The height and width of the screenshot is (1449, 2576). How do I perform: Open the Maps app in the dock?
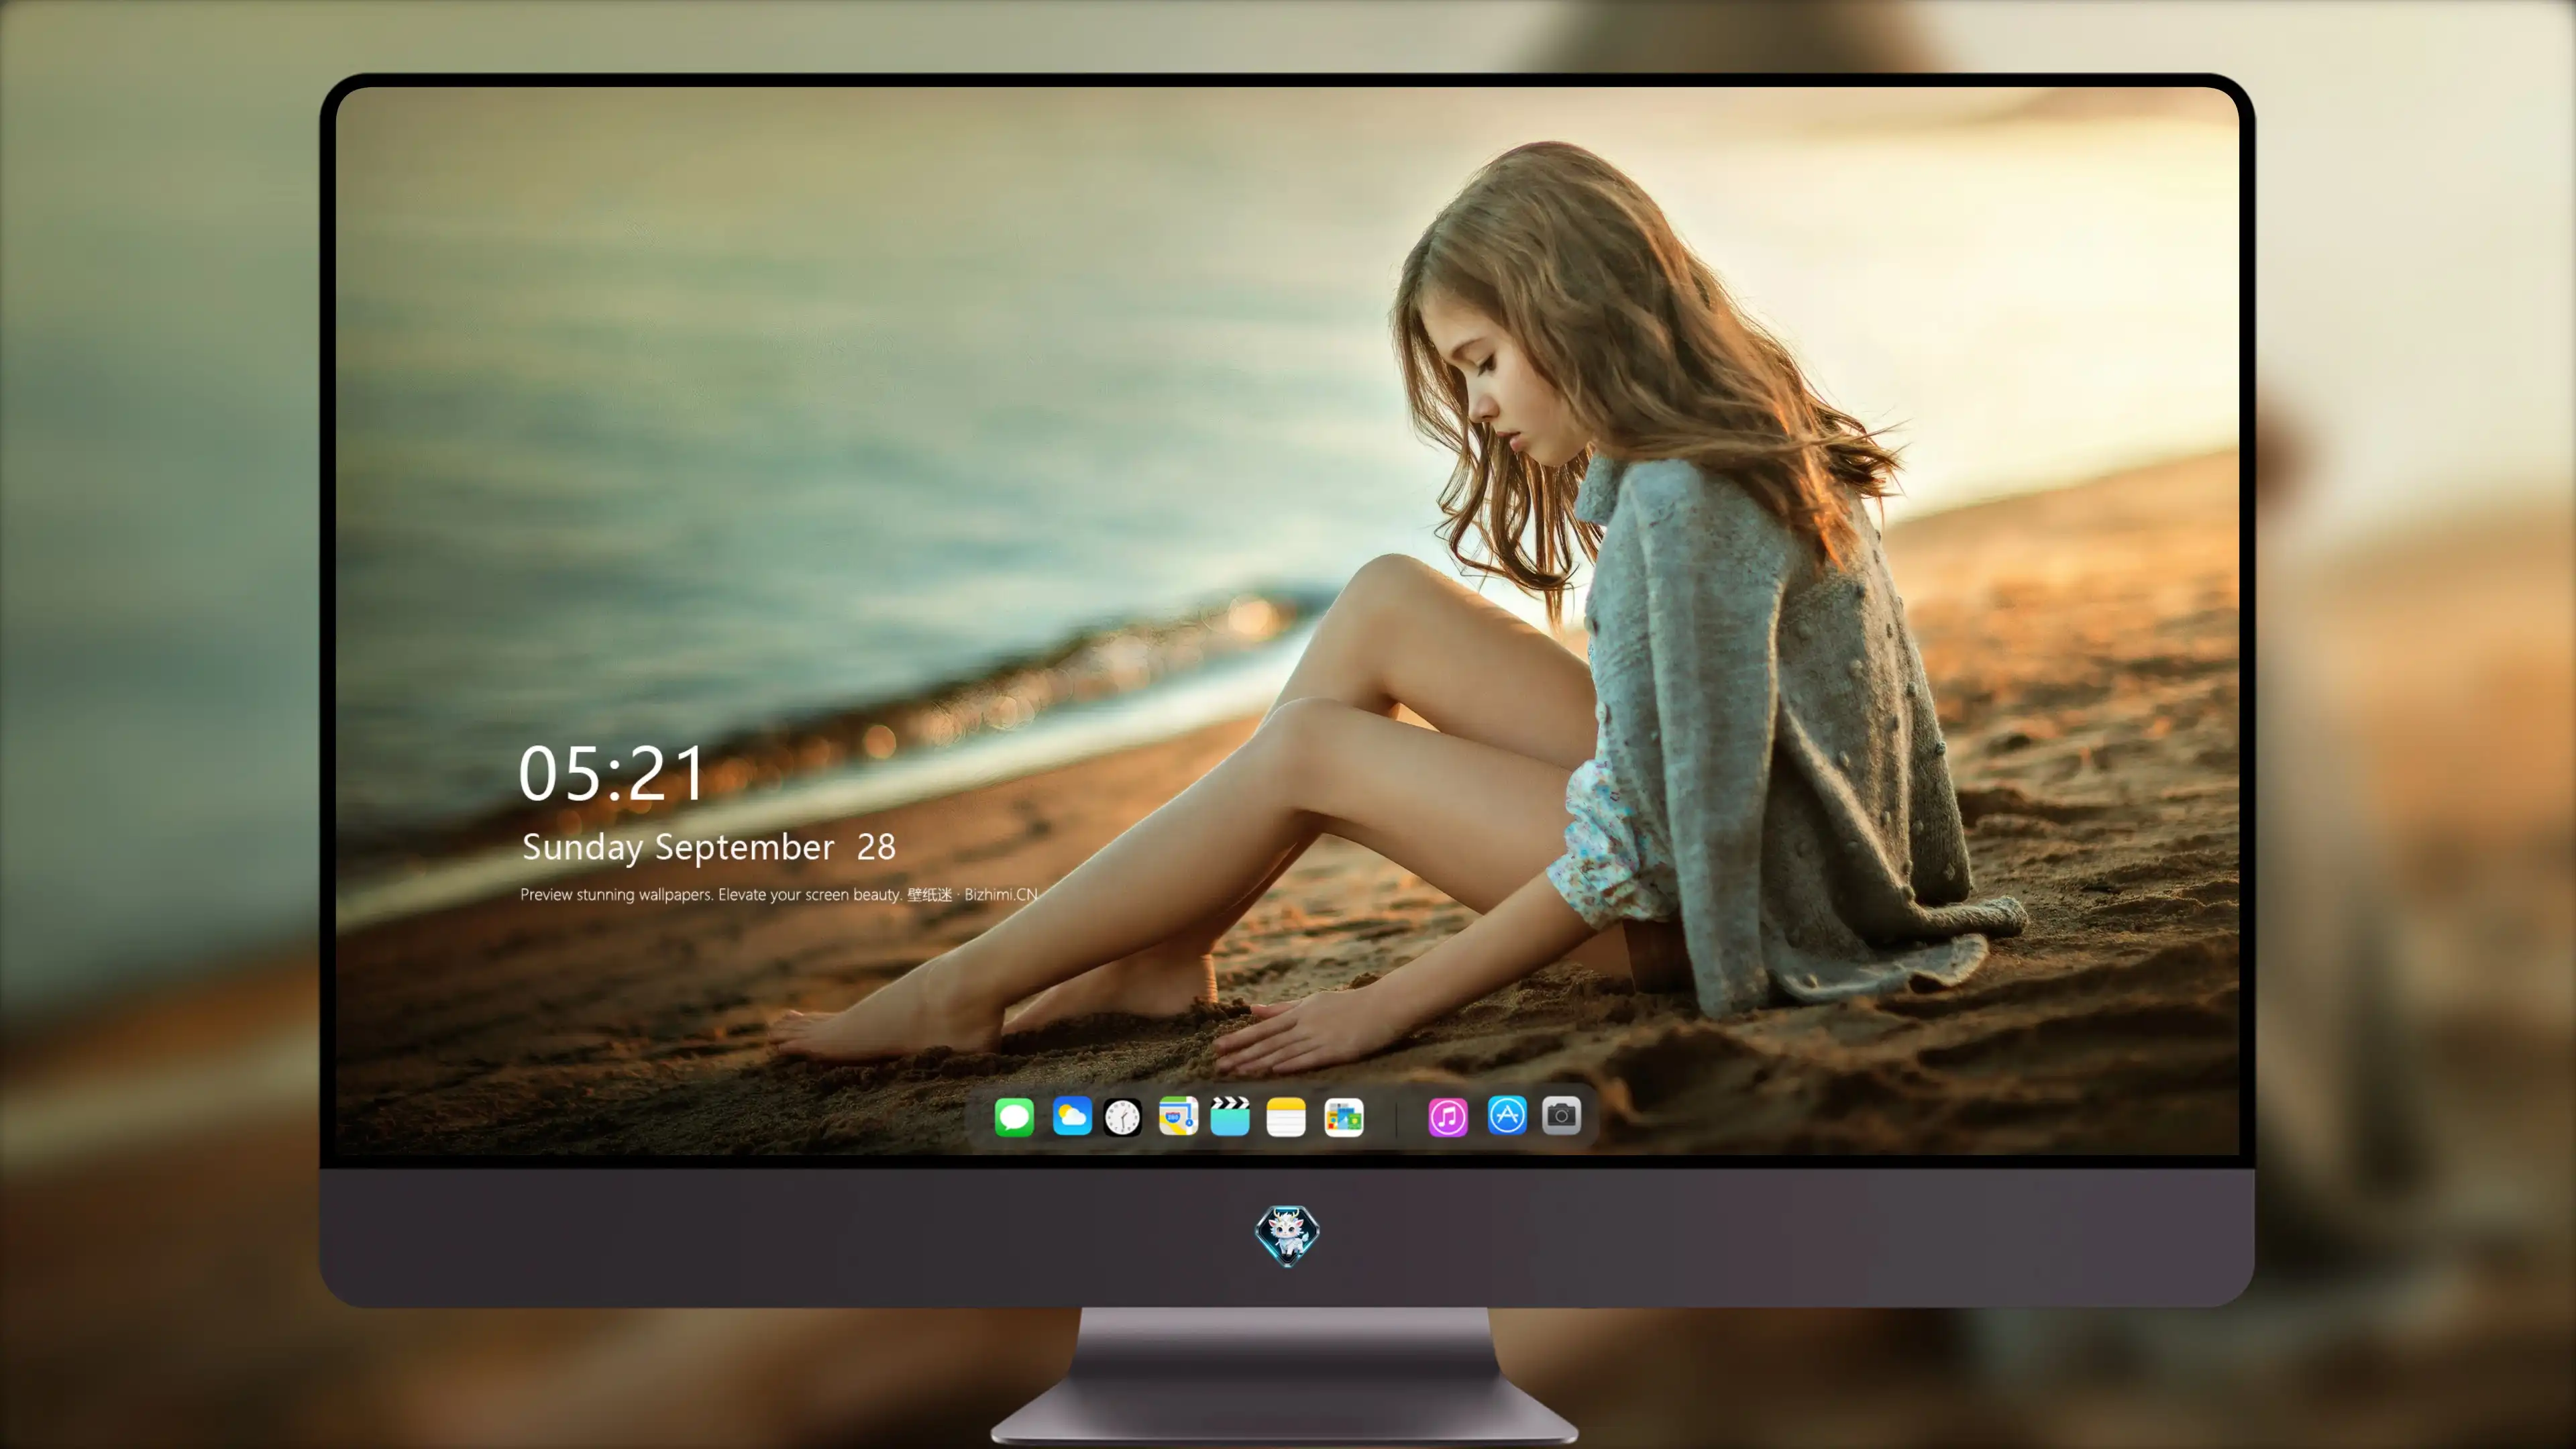tap(1178, 1116)
